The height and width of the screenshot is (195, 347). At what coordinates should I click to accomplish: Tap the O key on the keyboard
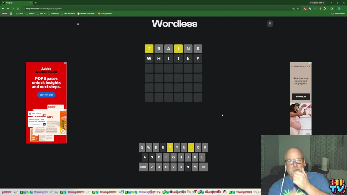198,147
